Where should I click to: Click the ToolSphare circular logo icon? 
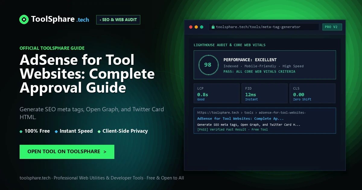[24, 19]
